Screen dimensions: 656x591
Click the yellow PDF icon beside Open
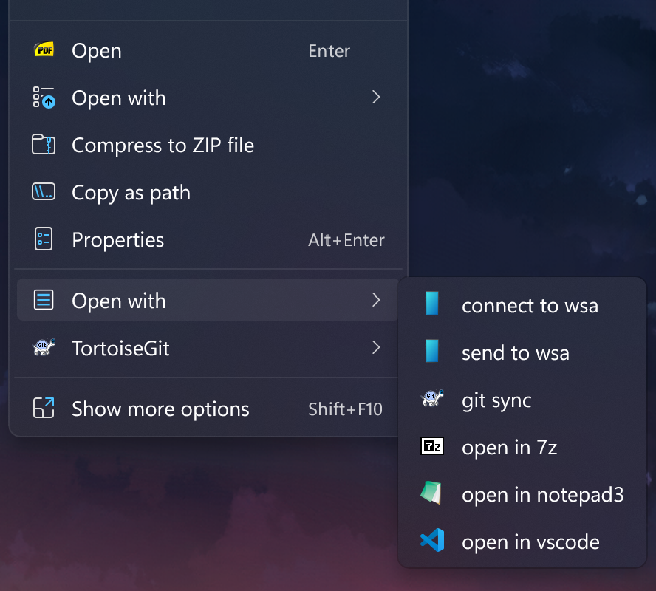44,50
